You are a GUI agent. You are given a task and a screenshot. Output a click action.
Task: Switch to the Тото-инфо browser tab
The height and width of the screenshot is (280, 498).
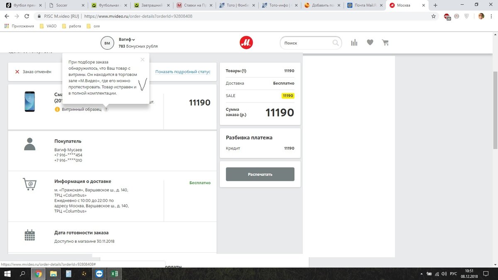click(x=280, y=5)
